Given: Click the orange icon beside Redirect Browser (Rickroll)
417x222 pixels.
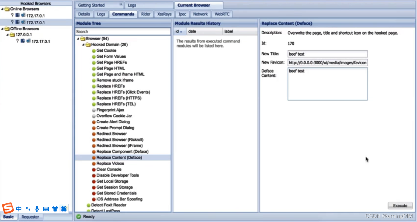Looking at the screenshot, I should 94,140.
